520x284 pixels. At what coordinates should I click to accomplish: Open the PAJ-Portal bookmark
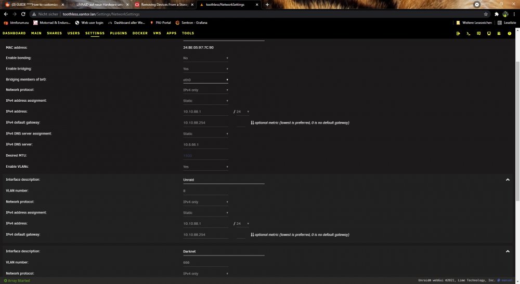coord(161,23)
